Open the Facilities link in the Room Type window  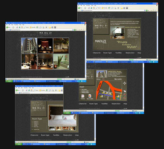pos(56,135)
